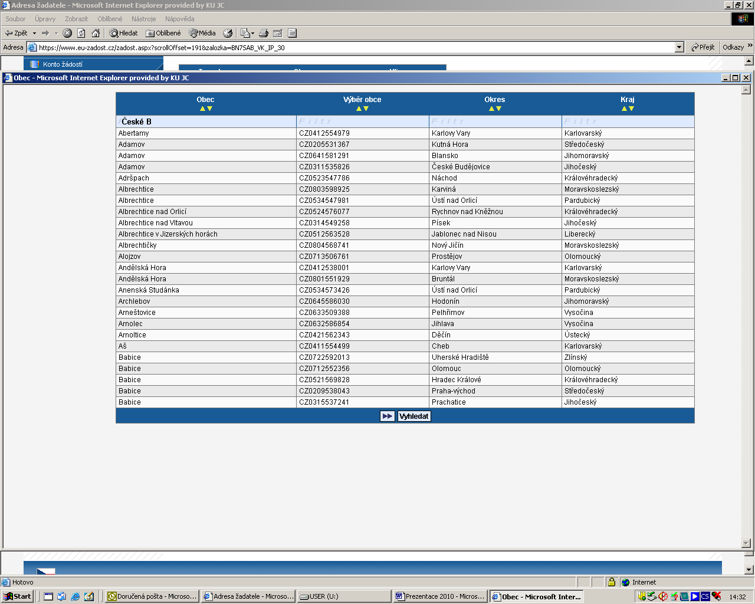The image size is (755, 604).
Task: Open the Zobrazit menu
Action: [77, 19]
